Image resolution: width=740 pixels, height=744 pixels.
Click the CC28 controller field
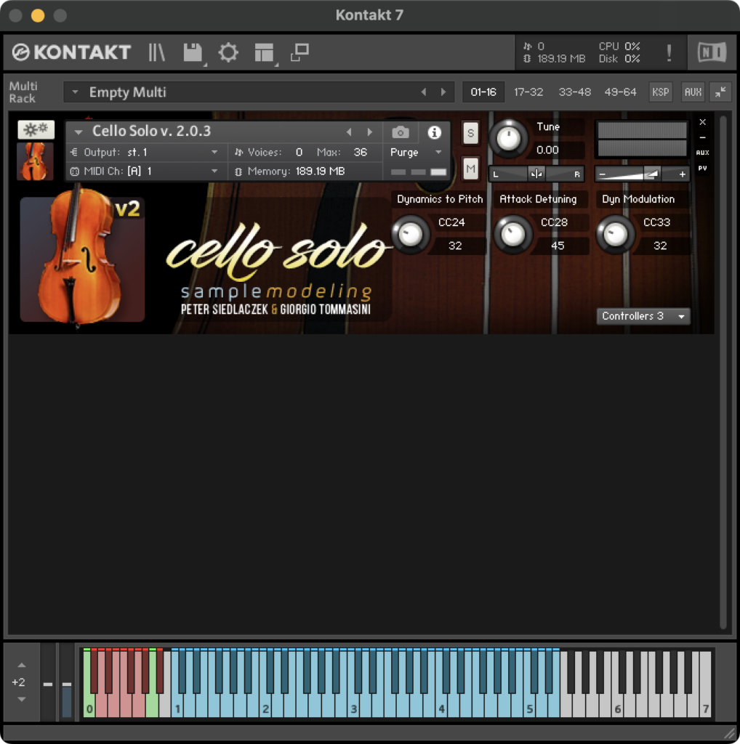tap(554, 222)
